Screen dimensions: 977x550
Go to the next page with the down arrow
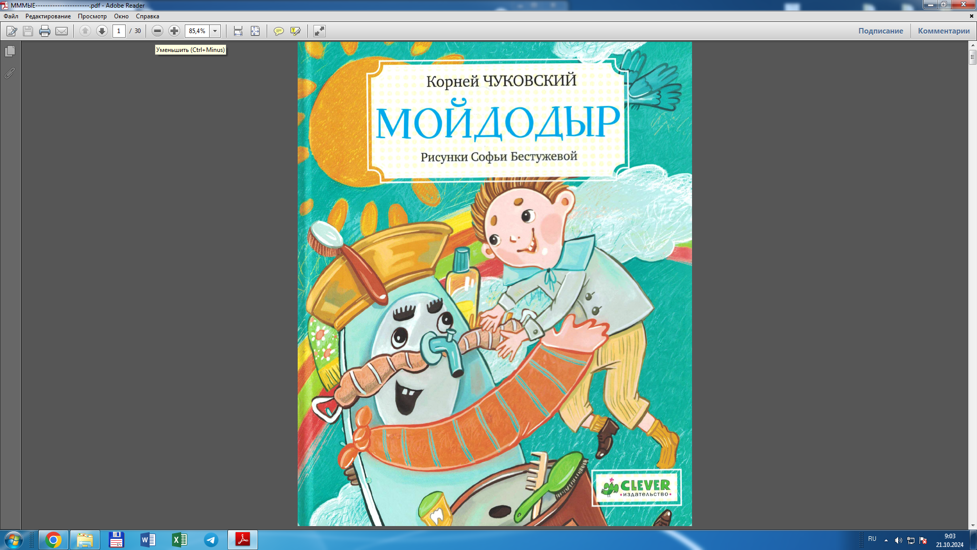[x=102, y=31]
